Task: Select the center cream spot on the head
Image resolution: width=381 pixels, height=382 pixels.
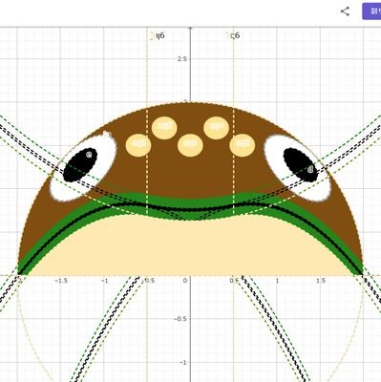Action: (x=190, y=145)
